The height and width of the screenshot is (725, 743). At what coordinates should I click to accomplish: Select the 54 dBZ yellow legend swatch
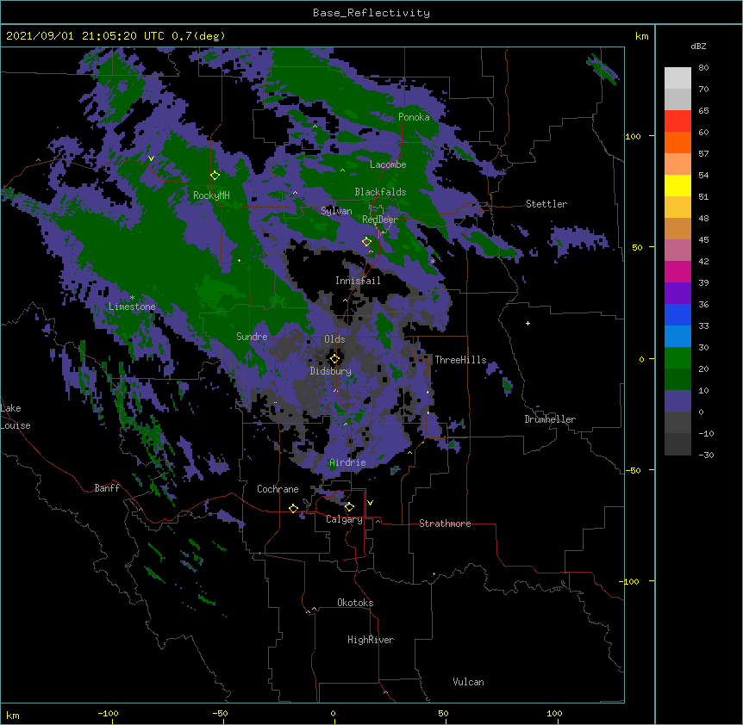(x=677, y=185)
